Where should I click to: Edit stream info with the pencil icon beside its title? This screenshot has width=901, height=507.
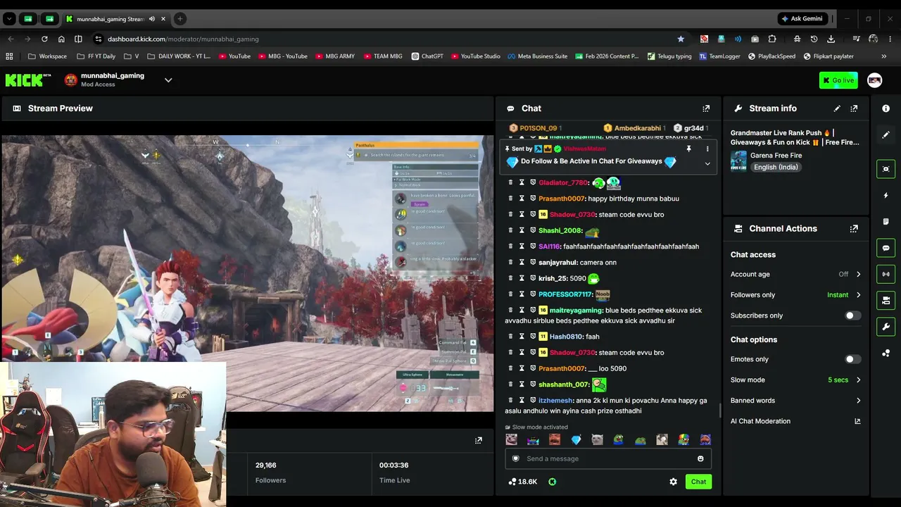(x=837, y=108)
